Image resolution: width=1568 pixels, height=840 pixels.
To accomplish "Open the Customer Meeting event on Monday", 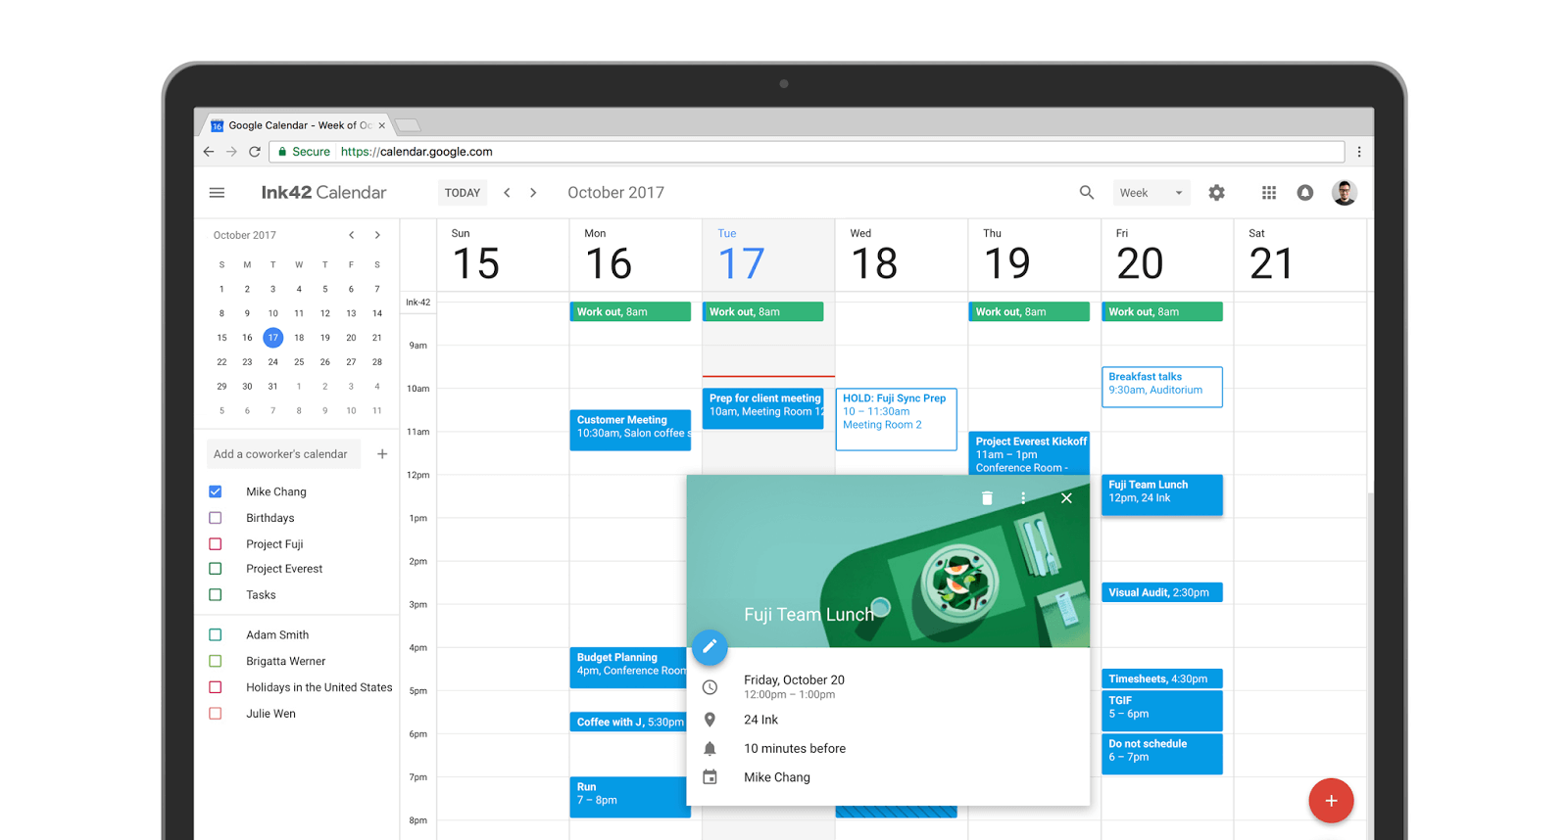I will tap(629, 427).
